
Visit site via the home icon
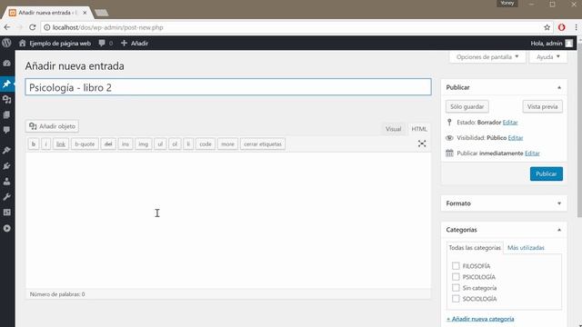click(22, 44)
